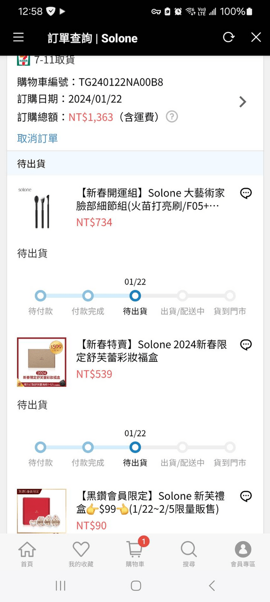Screen dimensions: 270x602
Task: Tap 取消訂單 to cancel the order
Action: point(37,139)
